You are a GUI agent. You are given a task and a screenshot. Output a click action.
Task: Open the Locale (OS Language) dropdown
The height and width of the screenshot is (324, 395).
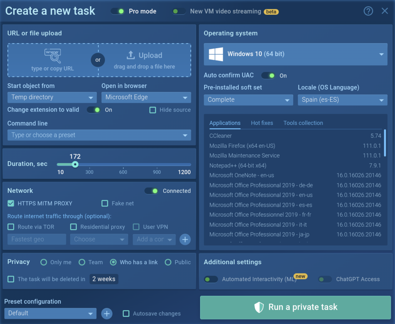(342, 100)
